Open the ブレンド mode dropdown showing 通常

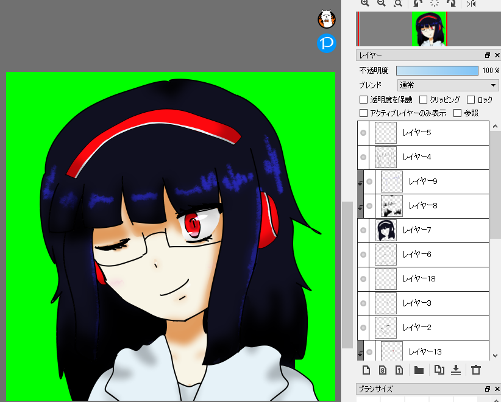tap(447, 85)
